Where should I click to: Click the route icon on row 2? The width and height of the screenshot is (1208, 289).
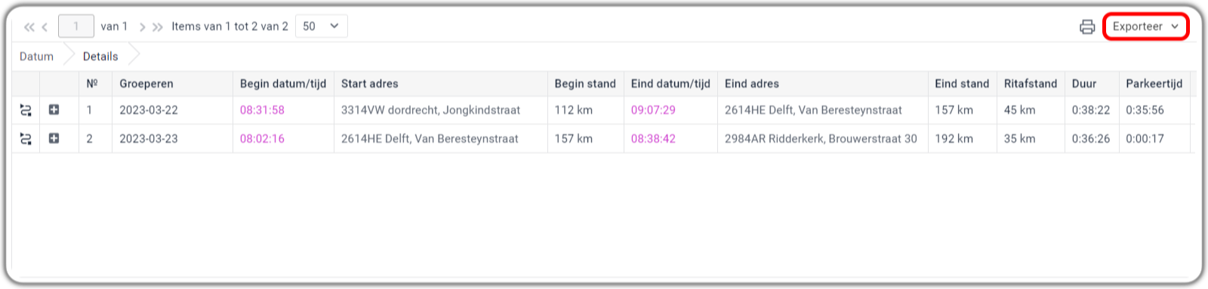point(26,139)
